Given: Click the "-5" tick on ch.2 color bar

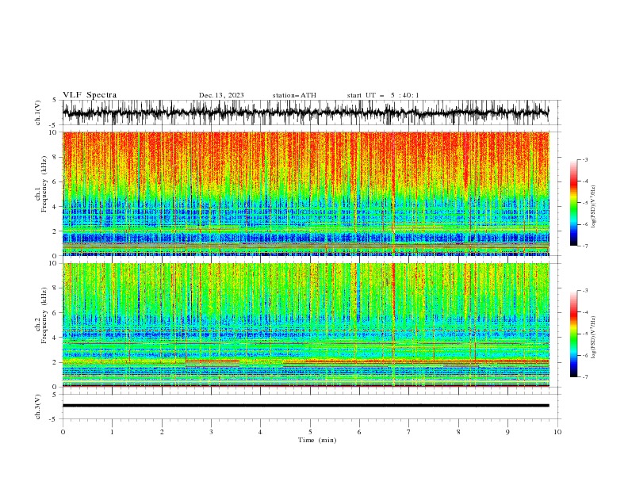Looking at the screenshot, I should click(584, 334).
